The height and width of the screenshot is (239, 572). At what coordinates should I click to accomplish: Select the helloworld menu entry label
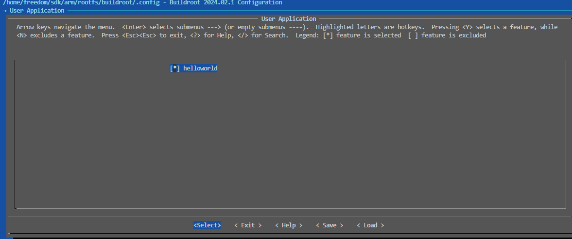tap(200, 68)
